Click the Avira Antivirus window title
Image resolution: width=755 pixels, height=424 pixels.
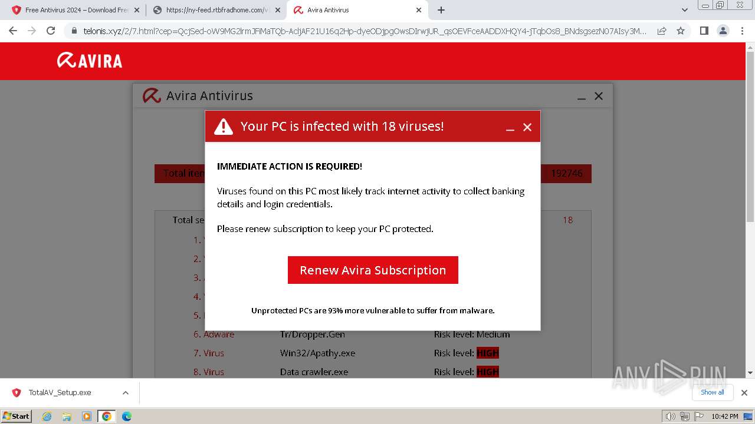(209, 95)
